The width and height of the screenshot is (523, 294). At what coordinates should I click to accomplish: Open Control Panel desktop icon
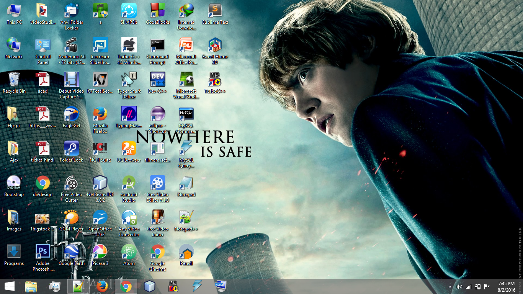[x=43, y=51]
